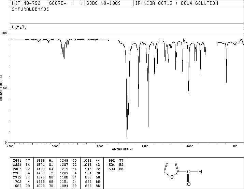Click the SDBS-NO=1309 header text
This screenshot has width=244, height=189.
[x=103, y=3]
